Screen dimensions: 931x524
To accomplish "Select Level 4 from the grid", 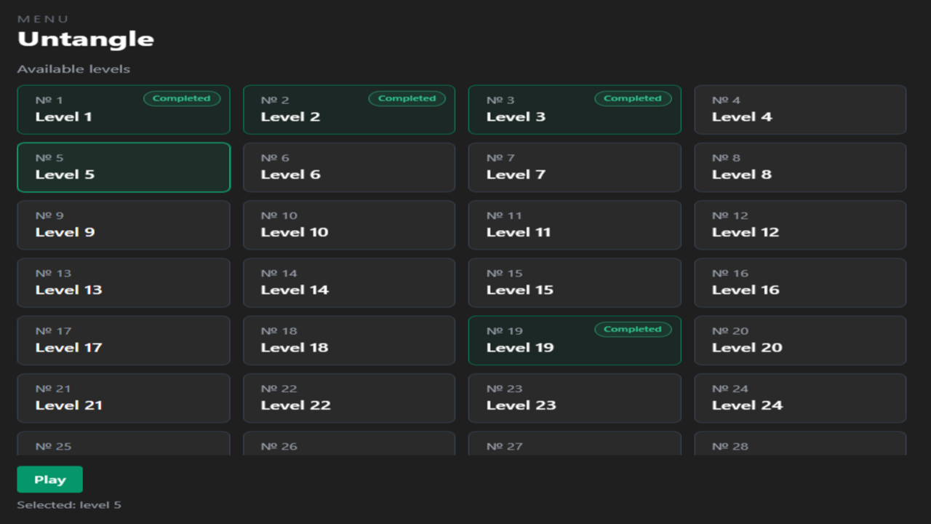I will (x=800, y=110).
